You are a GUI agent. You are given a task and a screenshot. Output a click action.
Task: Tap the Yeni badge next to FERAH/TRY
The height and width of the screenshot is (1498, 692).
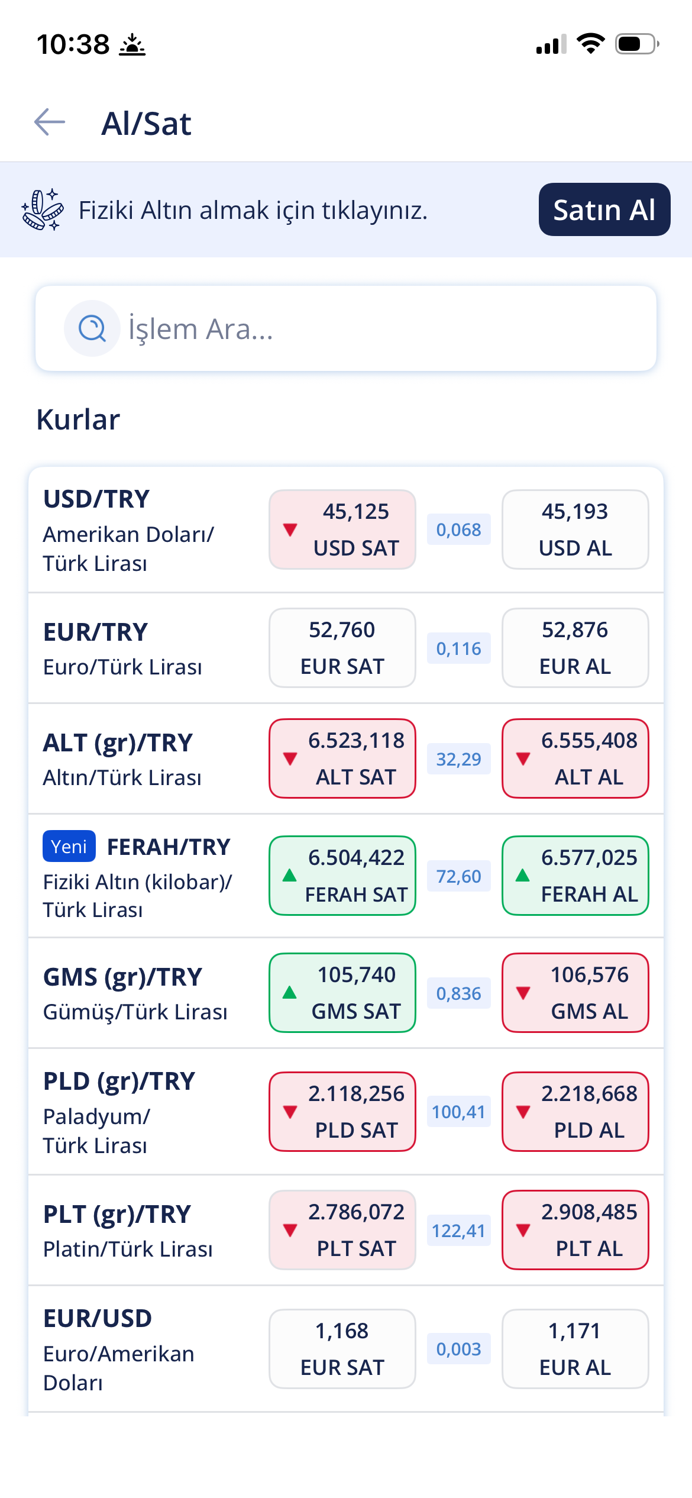(x=69, y=847)
